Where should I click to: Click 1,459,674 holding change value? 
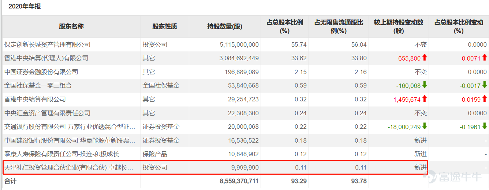point(407,99)
